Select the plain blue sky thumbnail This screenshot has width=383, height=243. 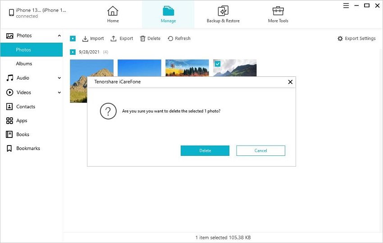pyautogui.click(x=139, y=68)
